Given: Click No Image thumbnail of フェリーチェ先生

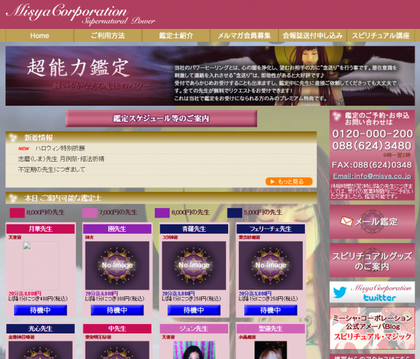Looking at the screenshot, I should 271,265.
